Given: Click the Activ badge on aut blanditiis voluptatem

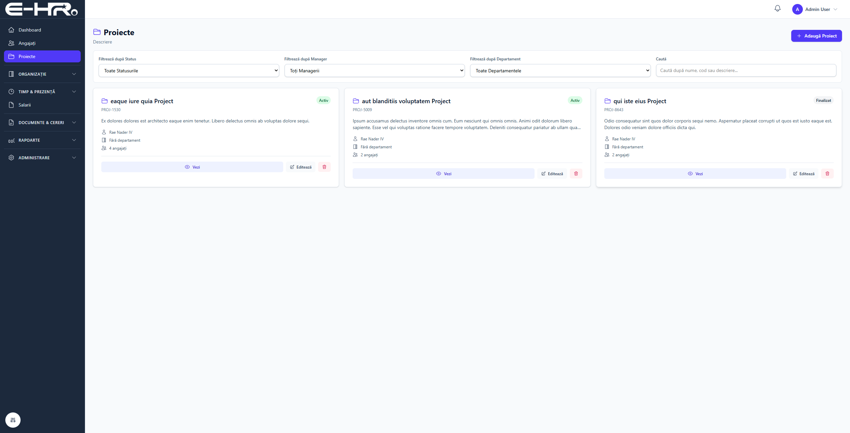Looking at the screenshot, I should coord(575,101).
